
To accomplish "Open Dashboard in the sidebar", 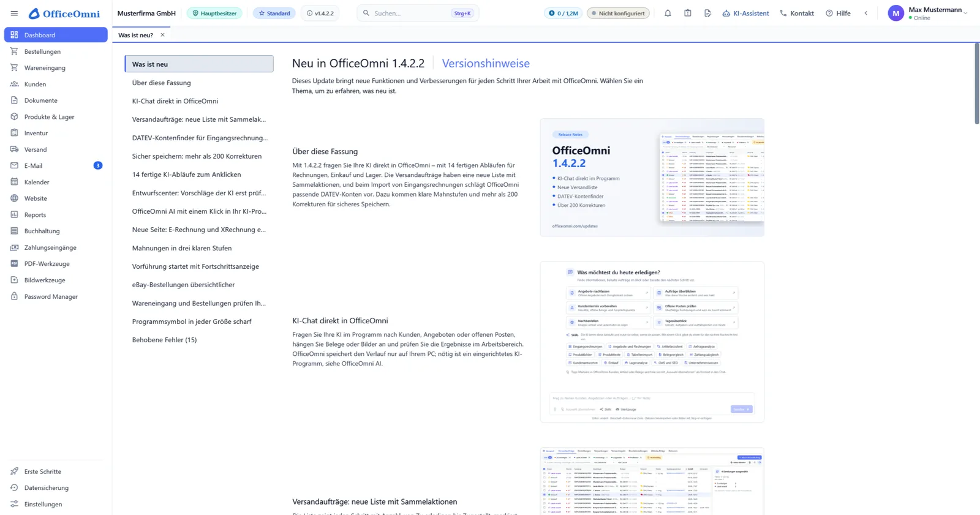I will (56, 35).
